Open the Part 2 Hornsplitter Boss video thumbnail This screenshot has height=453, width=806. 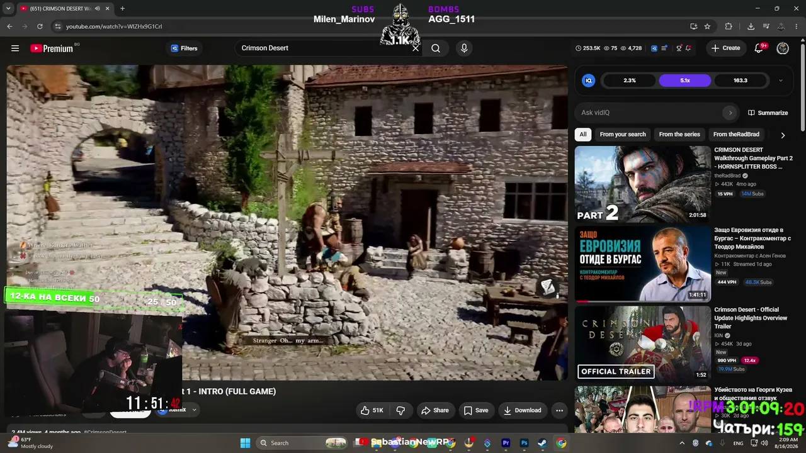click(x=642, y=184)
